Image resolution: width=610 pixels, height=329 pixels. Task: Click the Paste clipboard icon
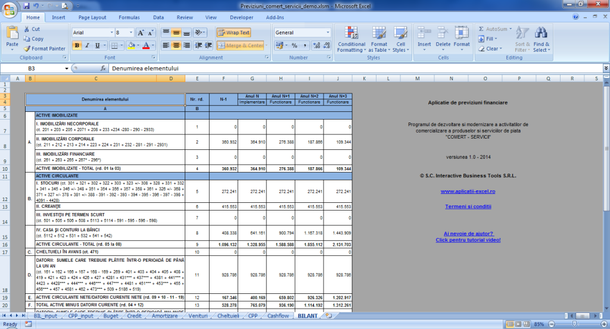pos(12,33)
